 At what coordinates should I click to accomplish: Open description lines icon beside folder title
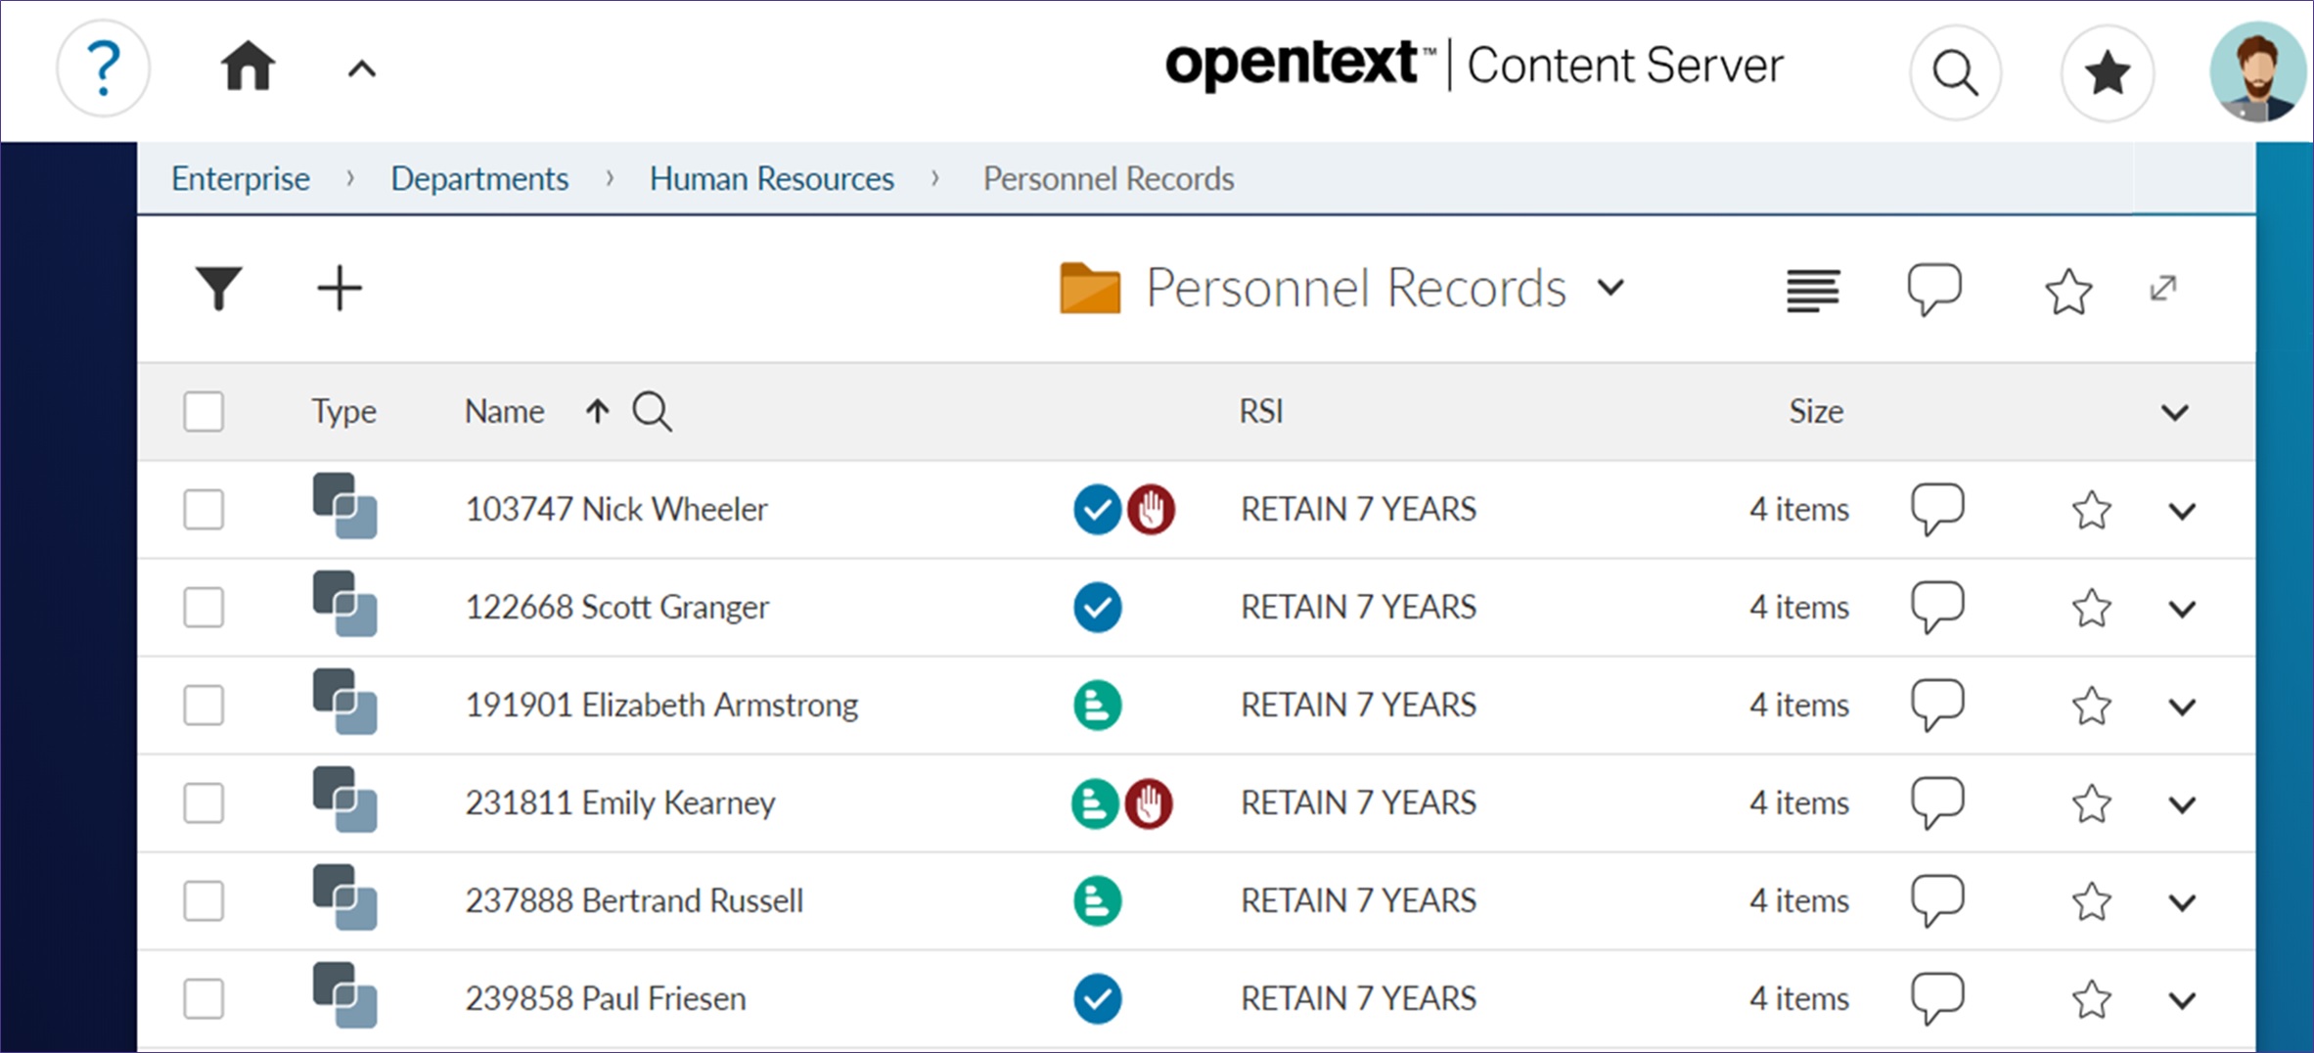coord(1813,291)
